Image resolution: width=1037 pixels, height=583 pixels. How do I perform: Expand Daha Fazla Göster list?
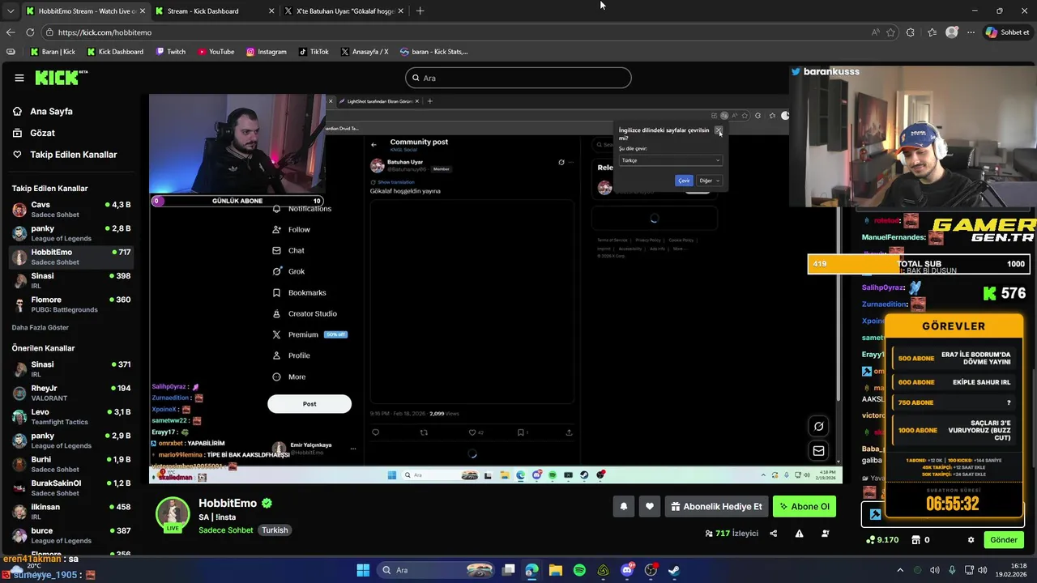tap(41, 327)
